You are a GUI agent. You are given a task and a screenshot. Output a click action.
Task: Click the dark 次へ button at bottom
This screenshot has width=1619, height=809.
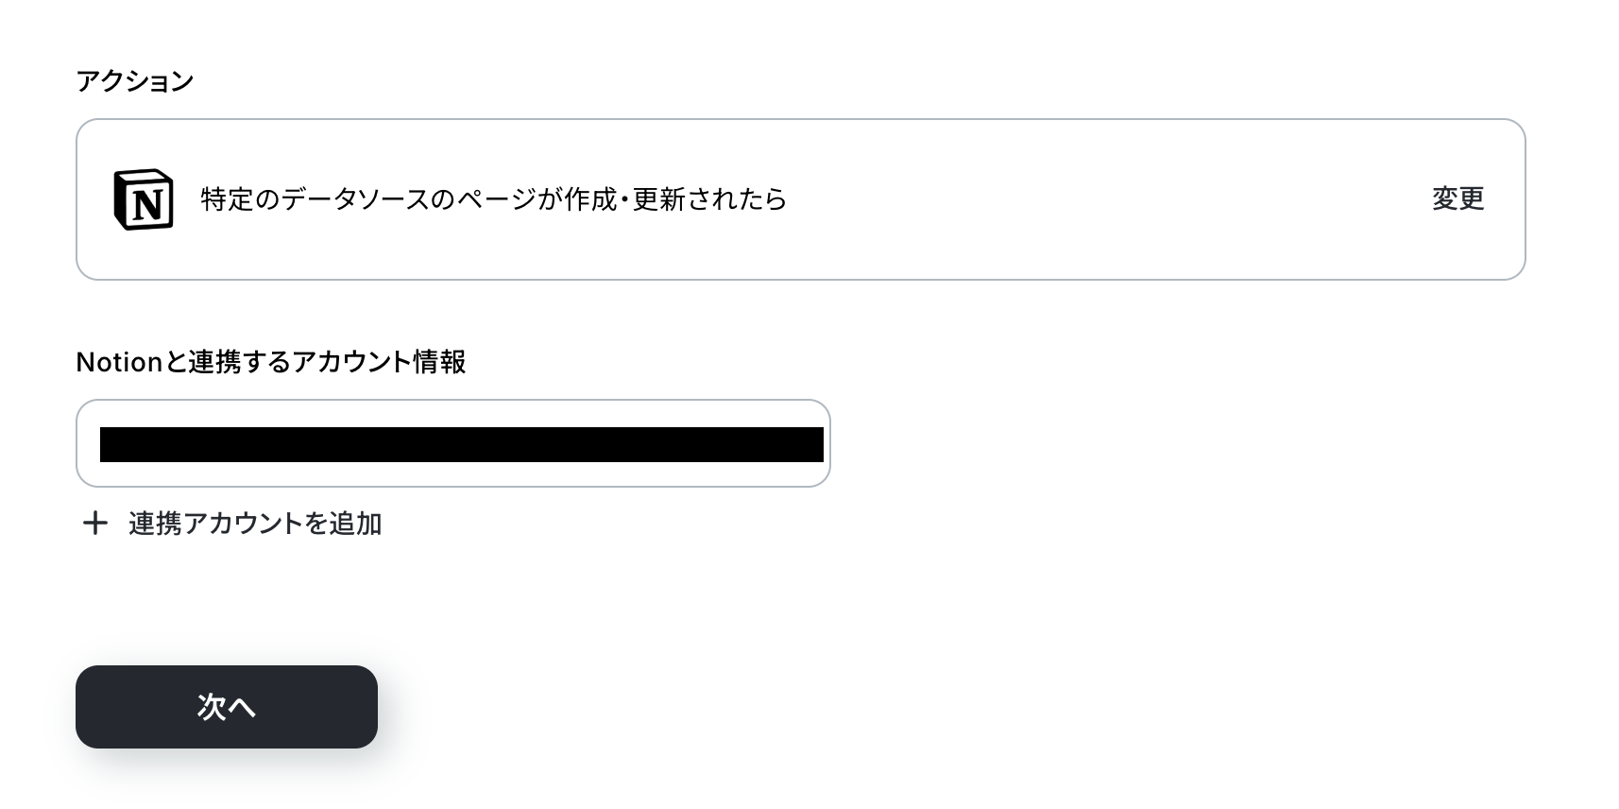227,707
